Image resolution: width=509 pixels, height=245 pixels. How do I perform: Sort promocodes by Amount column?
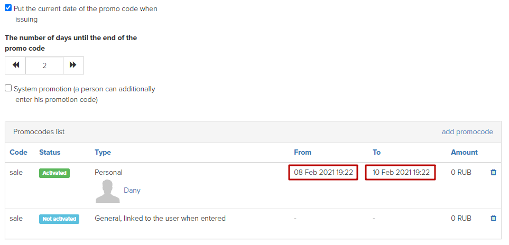click(464, 152)
